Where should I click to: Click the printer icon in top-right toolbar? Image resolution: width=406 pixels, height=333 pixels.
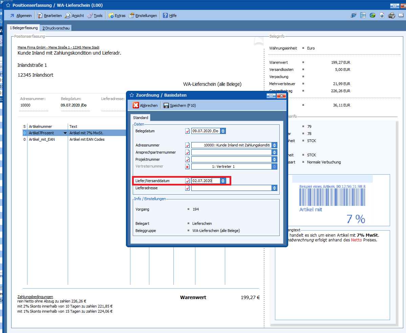pyautogui.click(x=391, y=15)
